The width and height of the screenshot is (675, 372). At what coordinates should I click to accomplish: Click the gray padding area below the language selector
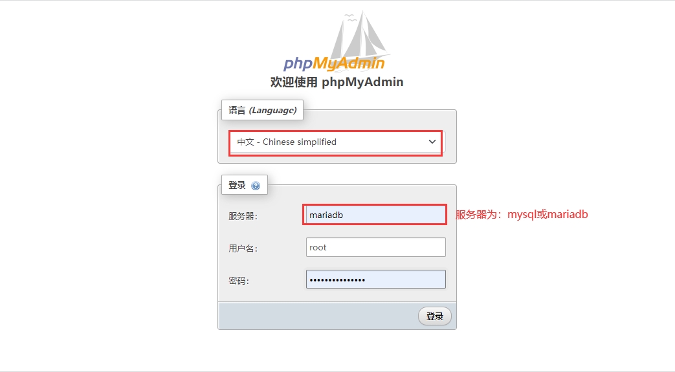click(337, 159)
